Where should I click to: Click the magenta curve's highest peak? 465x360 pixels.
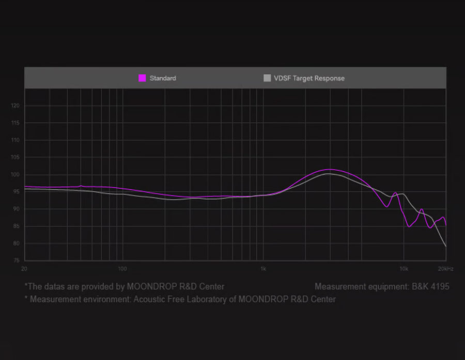[330, 169]
